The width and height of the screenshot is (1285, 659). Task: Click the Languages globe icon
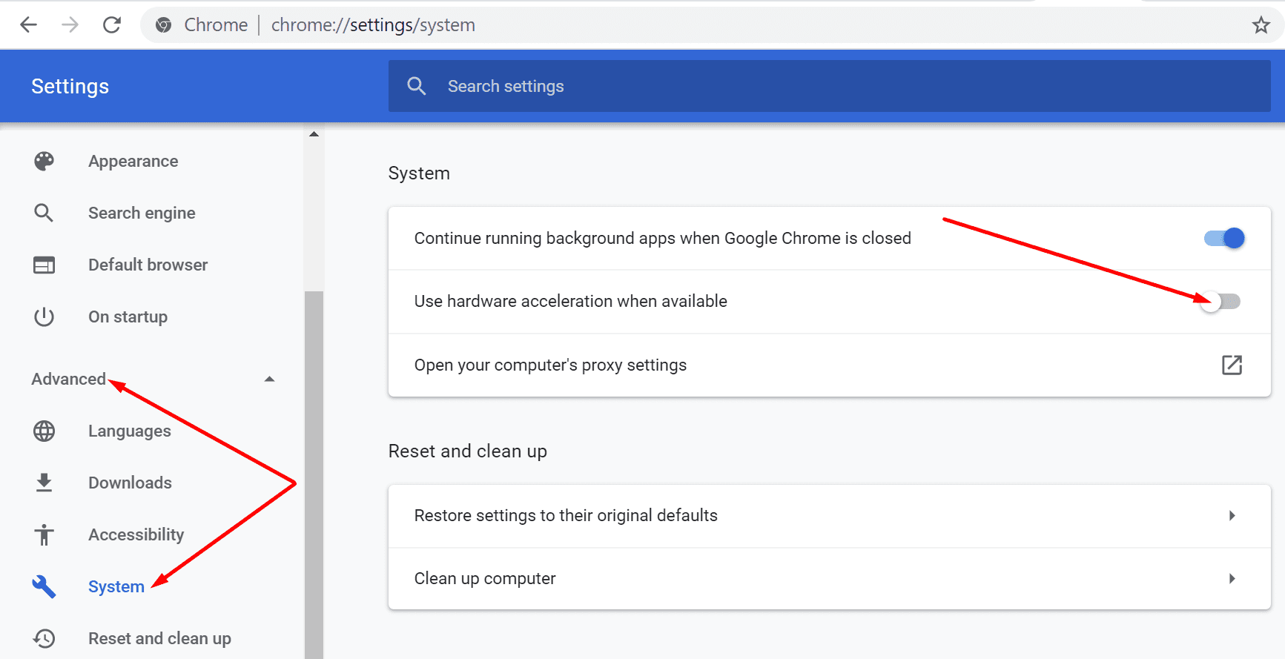click(44, 431)
